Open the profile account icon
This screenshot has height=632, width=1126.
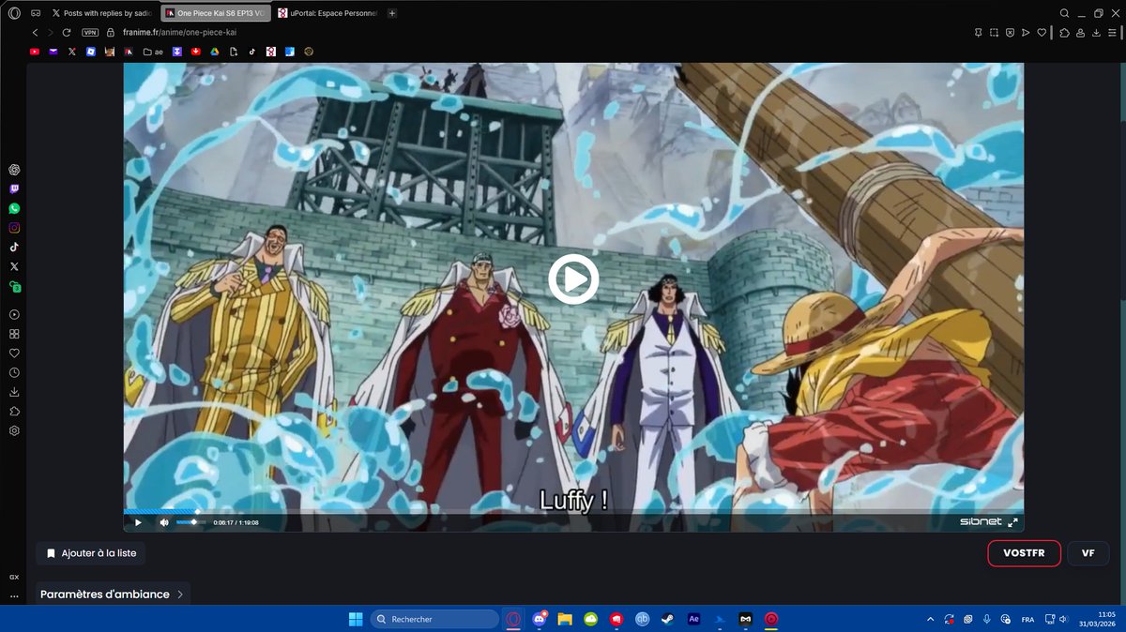[1080, 32]
